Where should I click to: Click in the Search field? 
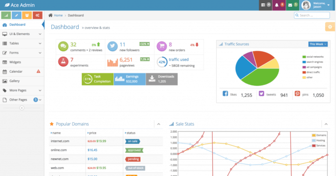click(x=312, y=15)
